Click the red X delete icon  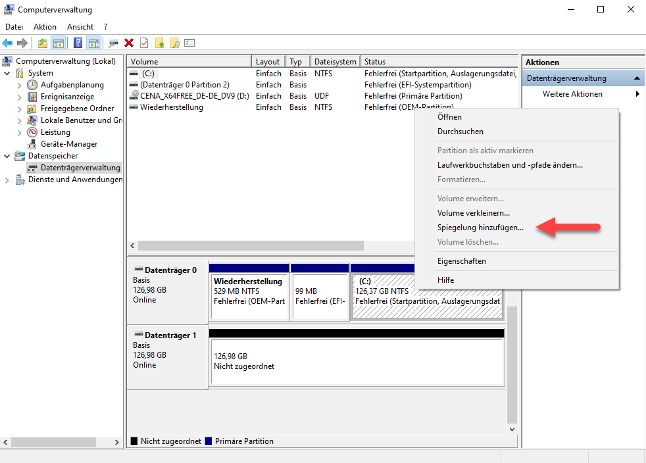click(x=129, y=43)
